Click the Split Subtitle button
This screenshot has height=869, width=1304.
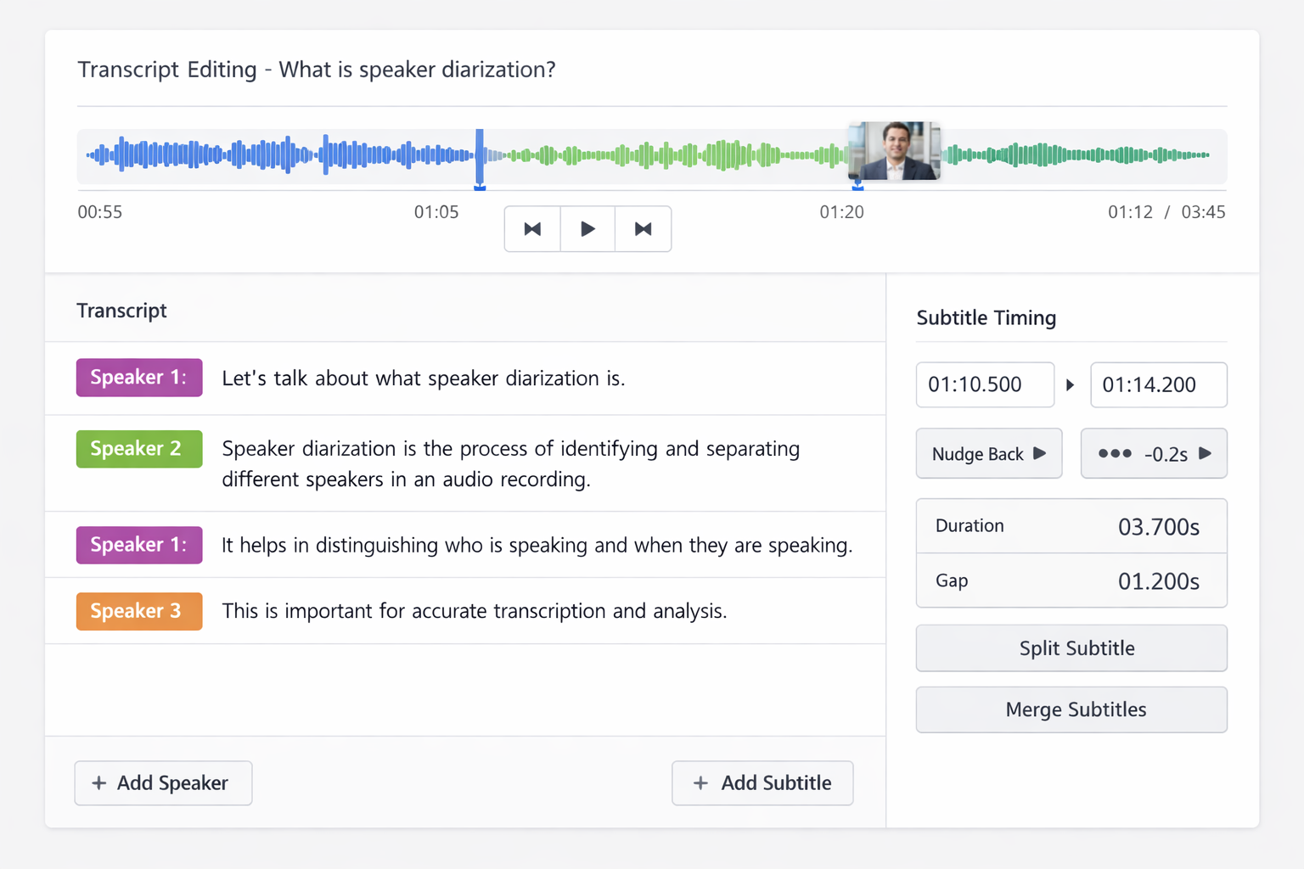1071,648
